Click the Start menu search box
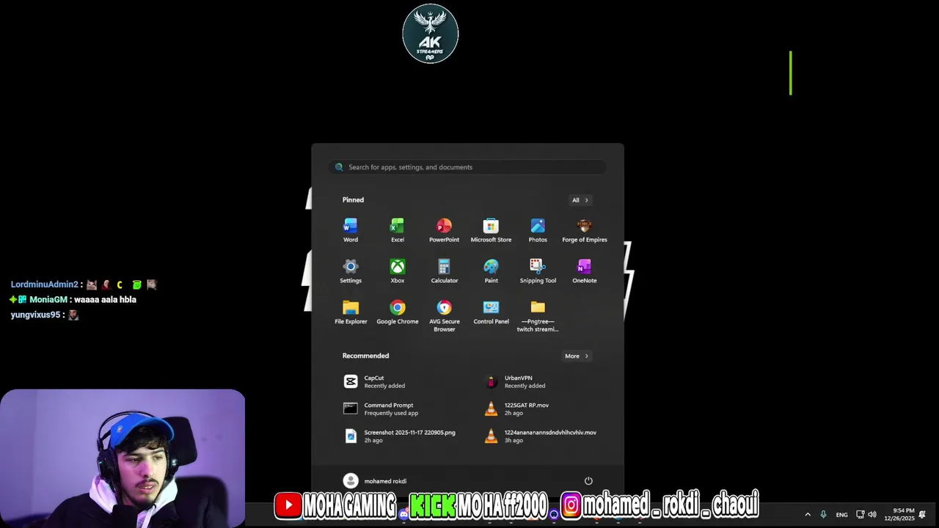The image size is (939, 528). click(x=467, y=167)
